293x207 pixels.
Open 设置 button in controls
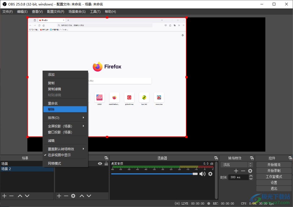pos(274,183)
